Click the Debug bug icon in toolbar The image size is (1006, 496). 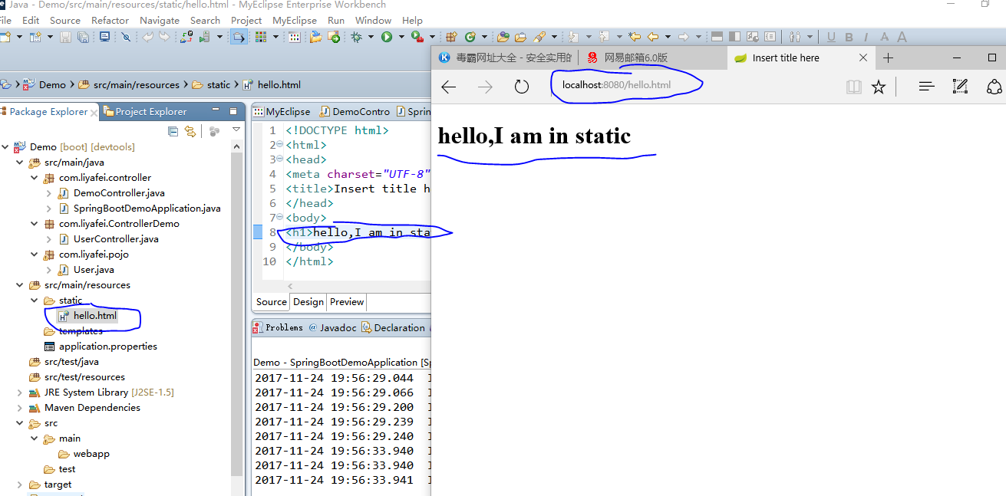tap(357, 37)
